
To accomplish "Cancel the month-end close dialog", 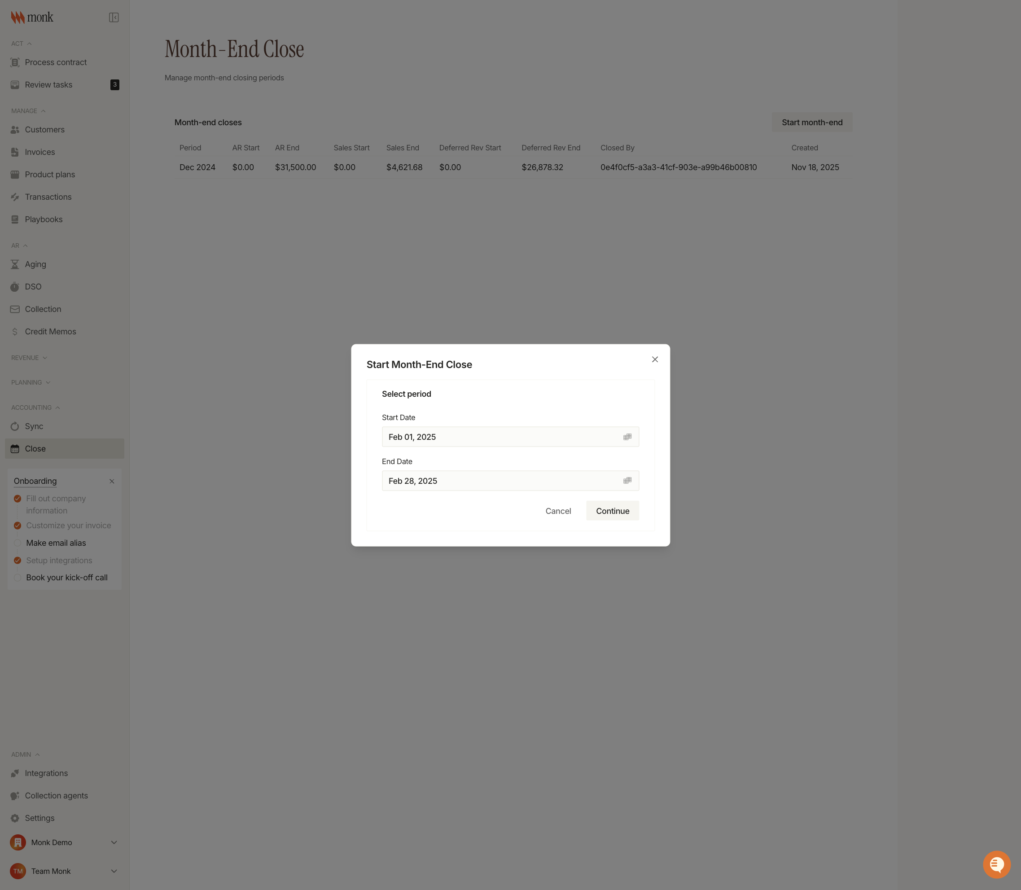I will (x=558, y=511).
